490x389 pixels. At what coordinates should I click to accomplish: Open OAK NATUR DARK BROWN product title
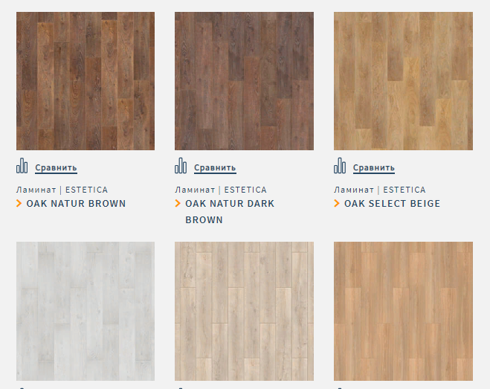(230, 212)
